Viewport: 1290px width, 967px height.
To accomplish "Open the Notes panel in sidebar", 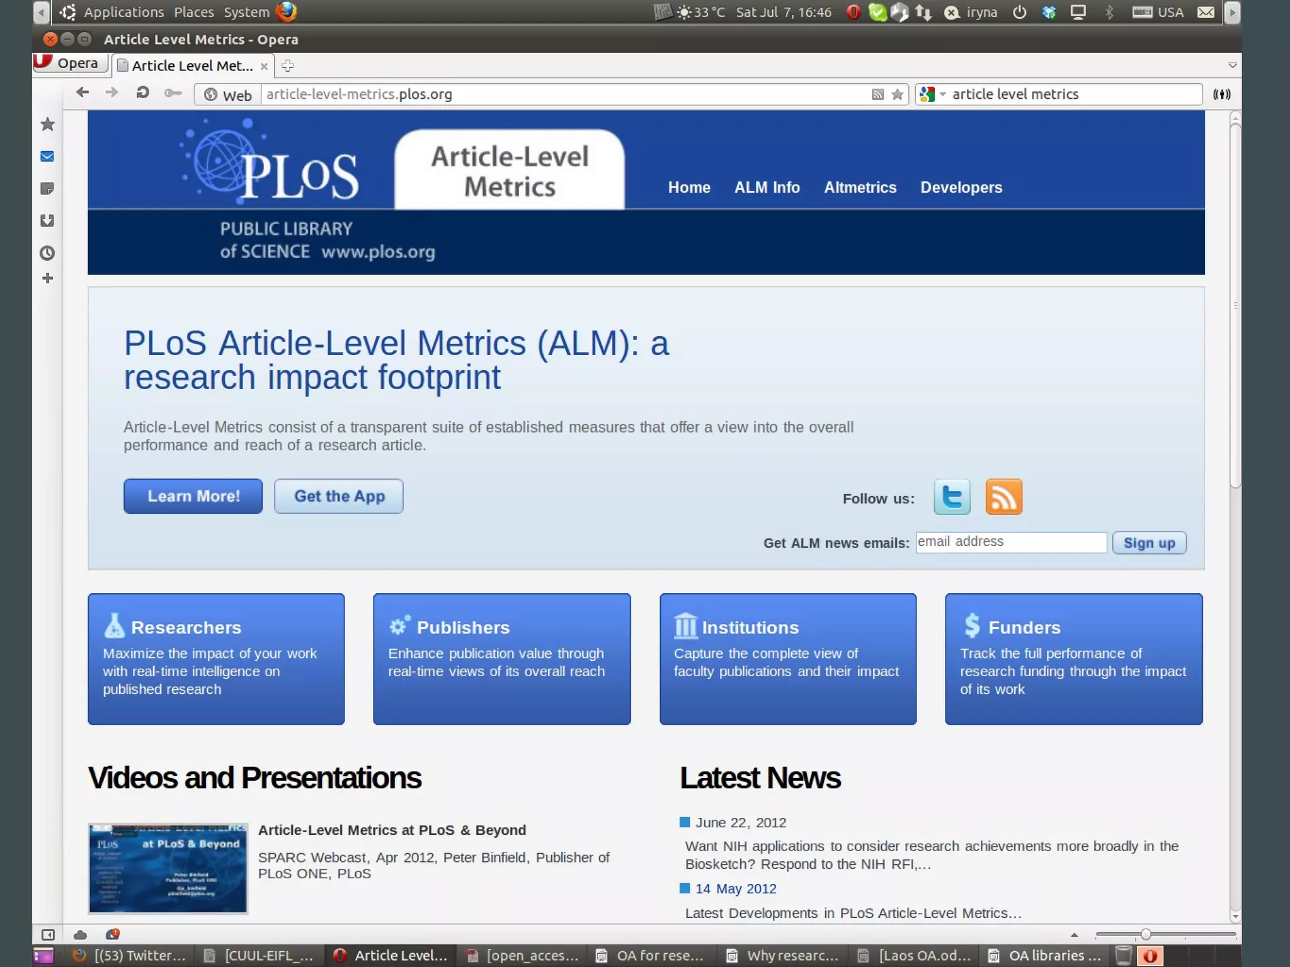I will click(x=47, y=188).
